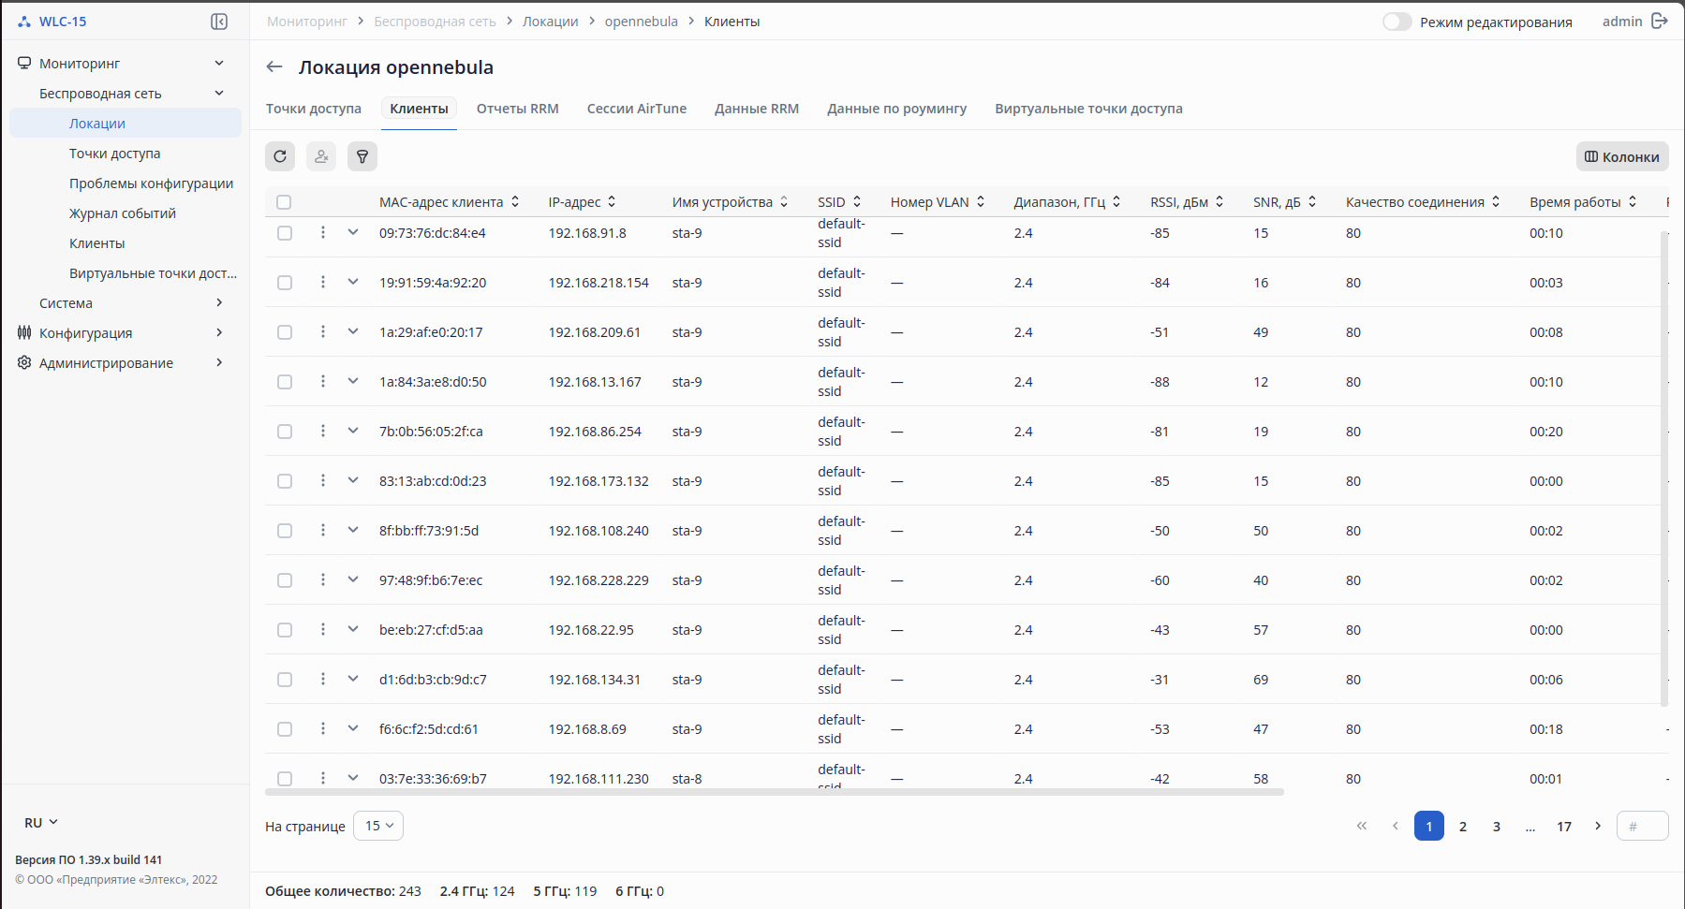Screen dimensions: 1685x909
Task: Select checkbox for client 19:91:59:4a:92:20
Action: pos(285,283)
